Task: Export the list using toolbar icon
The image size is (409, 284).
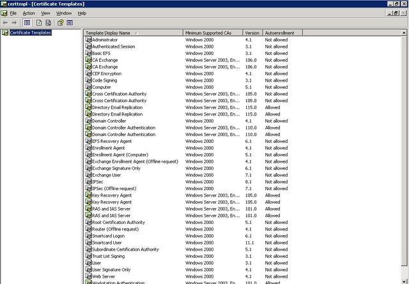Action: tap(49, 23)
